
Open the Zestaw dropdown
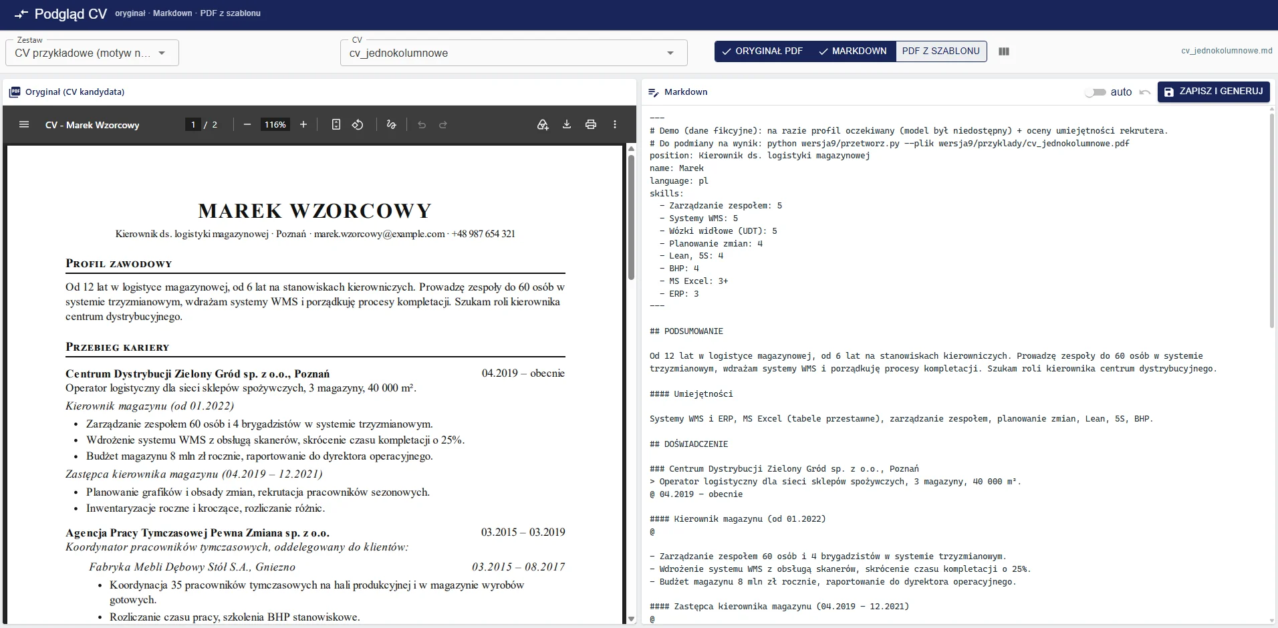click(x=92, y=53)
